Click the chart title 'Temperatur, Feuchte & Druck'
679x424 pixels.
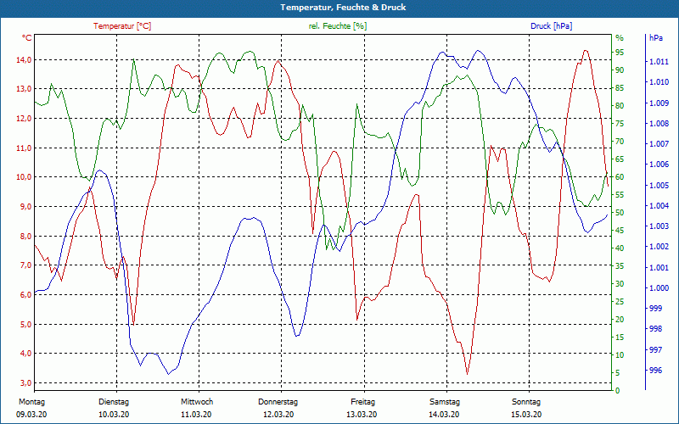pyautogui.click(x=343, y=8)
